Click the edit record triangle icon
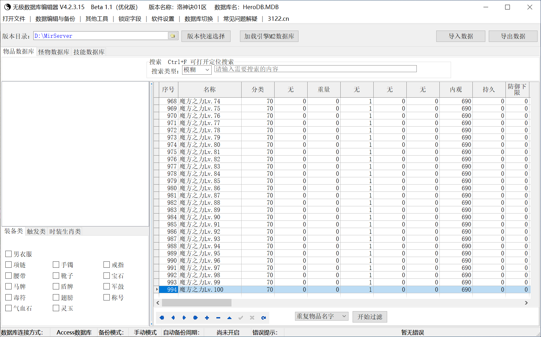 230,318
